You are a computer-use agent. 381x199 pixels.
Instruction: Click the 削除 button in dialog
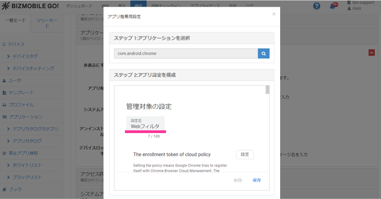(238, 180)
